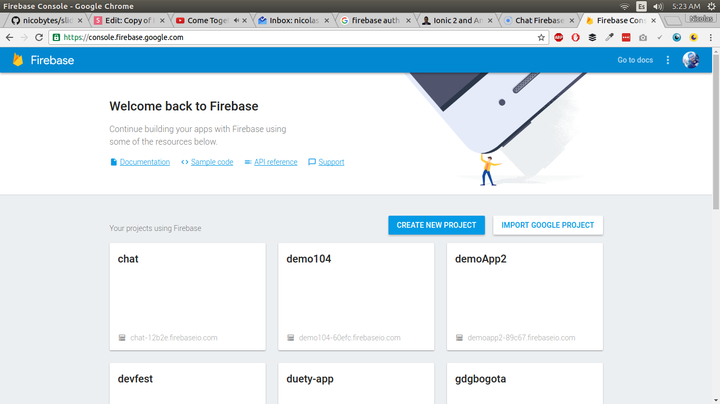
Task: Click the red Opera-style extension icon
Action: 576,37
